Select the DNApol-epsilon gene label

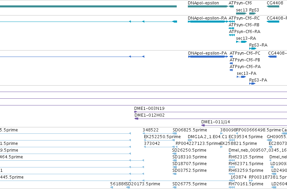coord(203,3)
